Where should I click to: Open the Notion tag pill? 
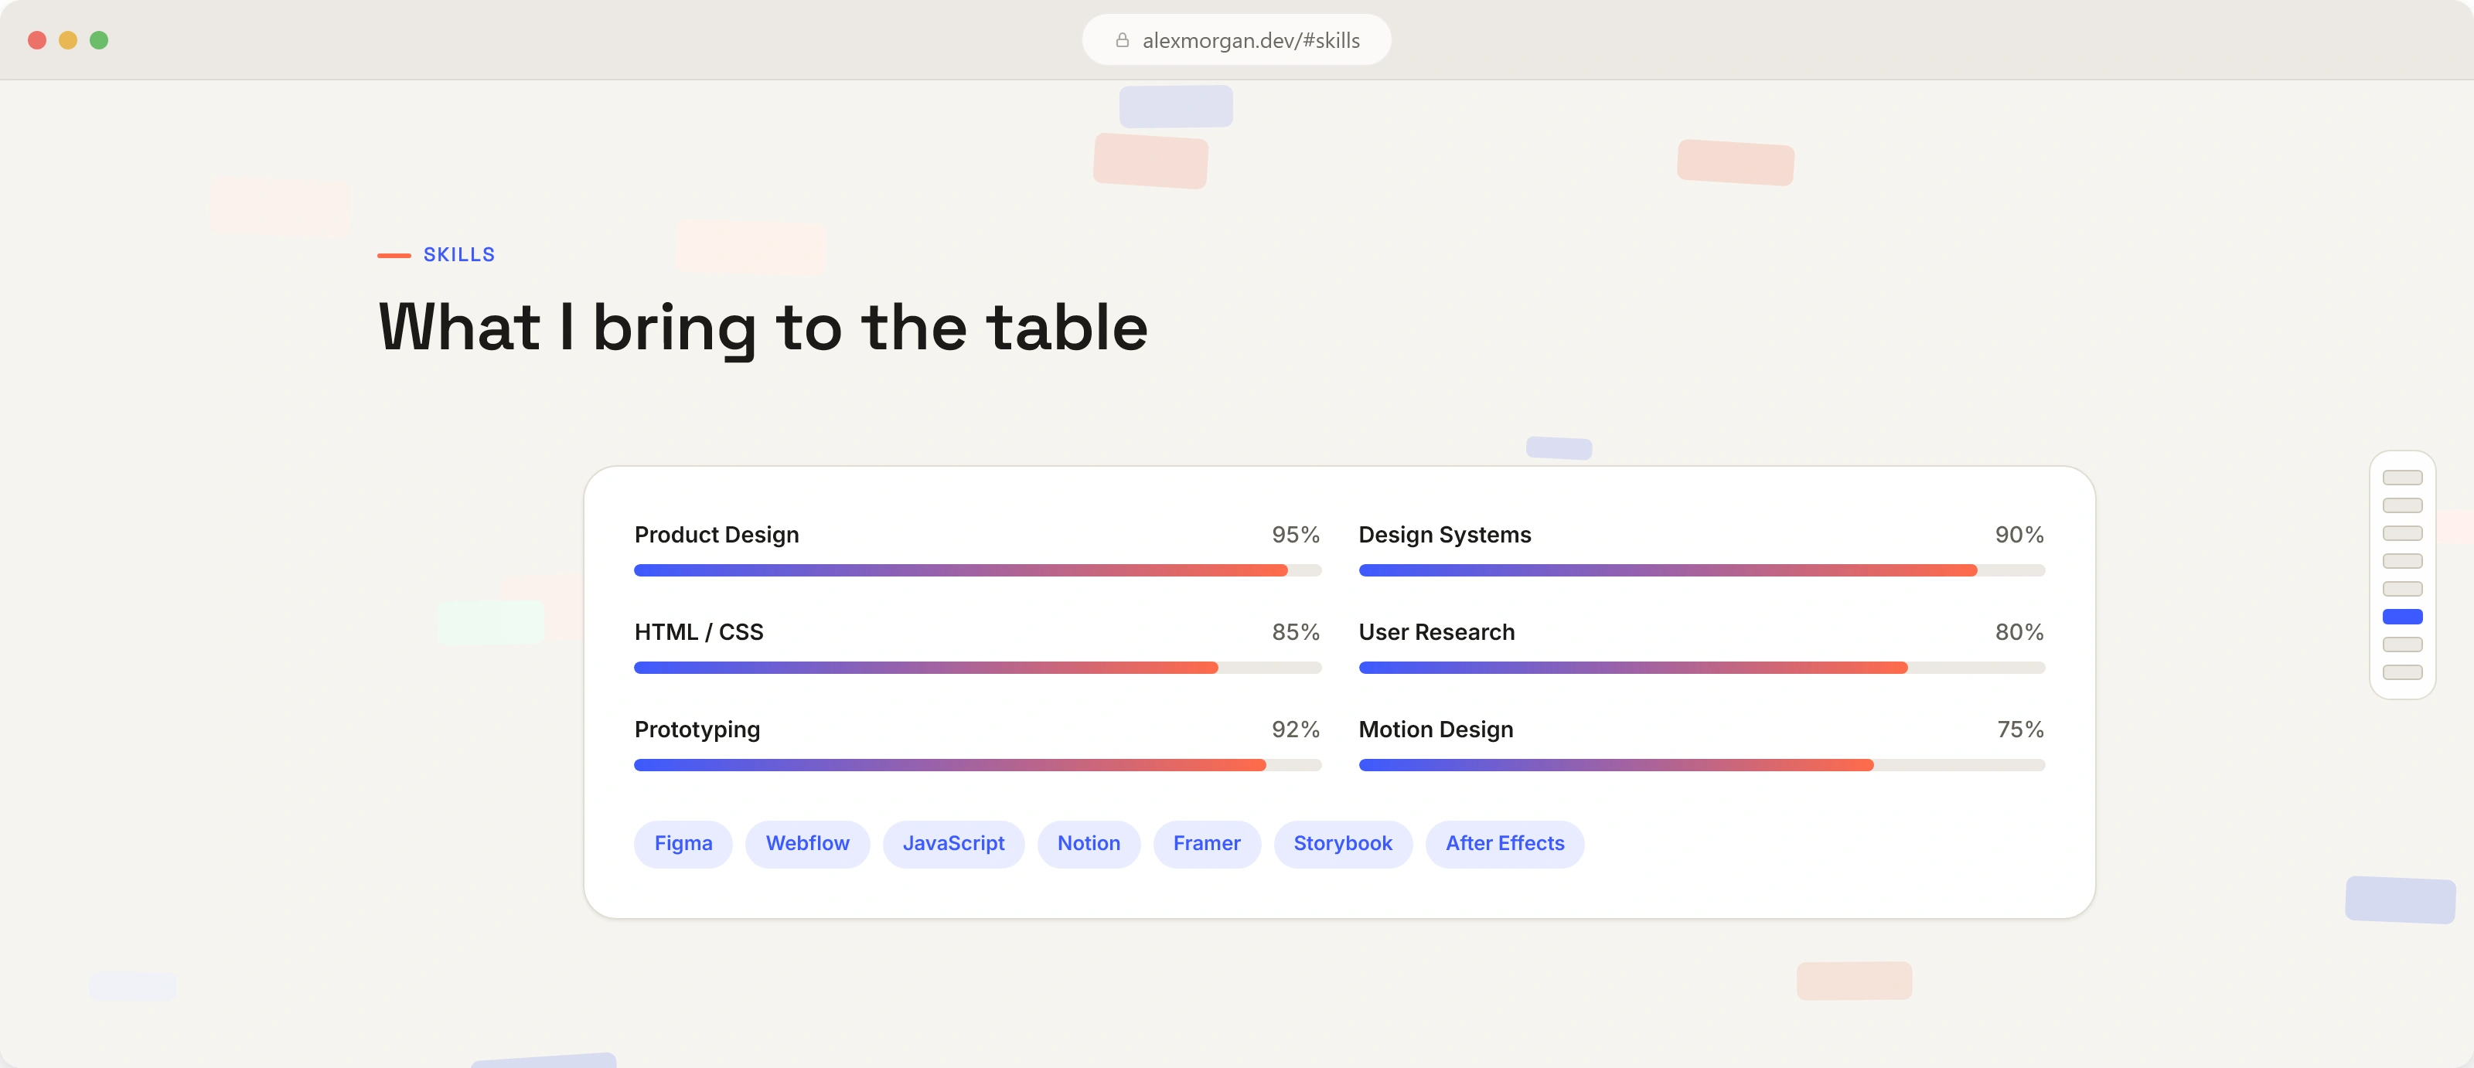coord(1088,843)
